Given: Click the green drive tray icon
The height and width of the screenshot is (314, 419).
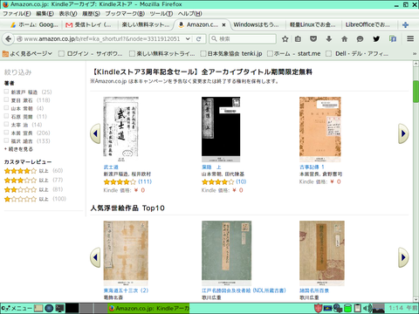Looking at the screenshot, I should coord(348,308).
